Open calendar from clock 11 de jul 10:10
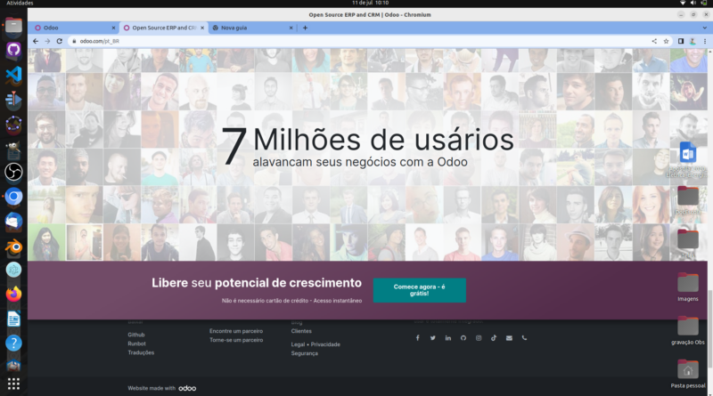 coord(370,3)
